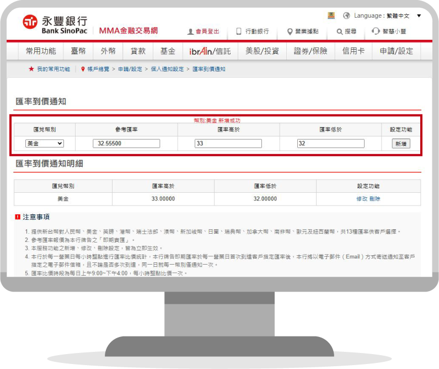Screen dimensions: 439x369
Task: Click the 參考匯率 field showing 32.55500
Action: (126, 144)
